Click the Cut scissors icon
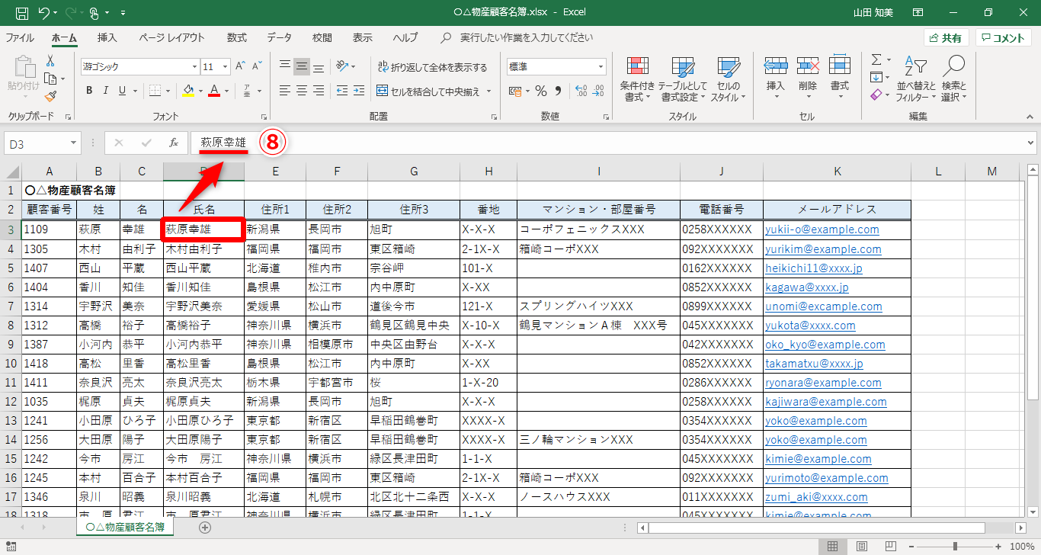Viewport: 1041px width, 555px height. pos(50,60)
